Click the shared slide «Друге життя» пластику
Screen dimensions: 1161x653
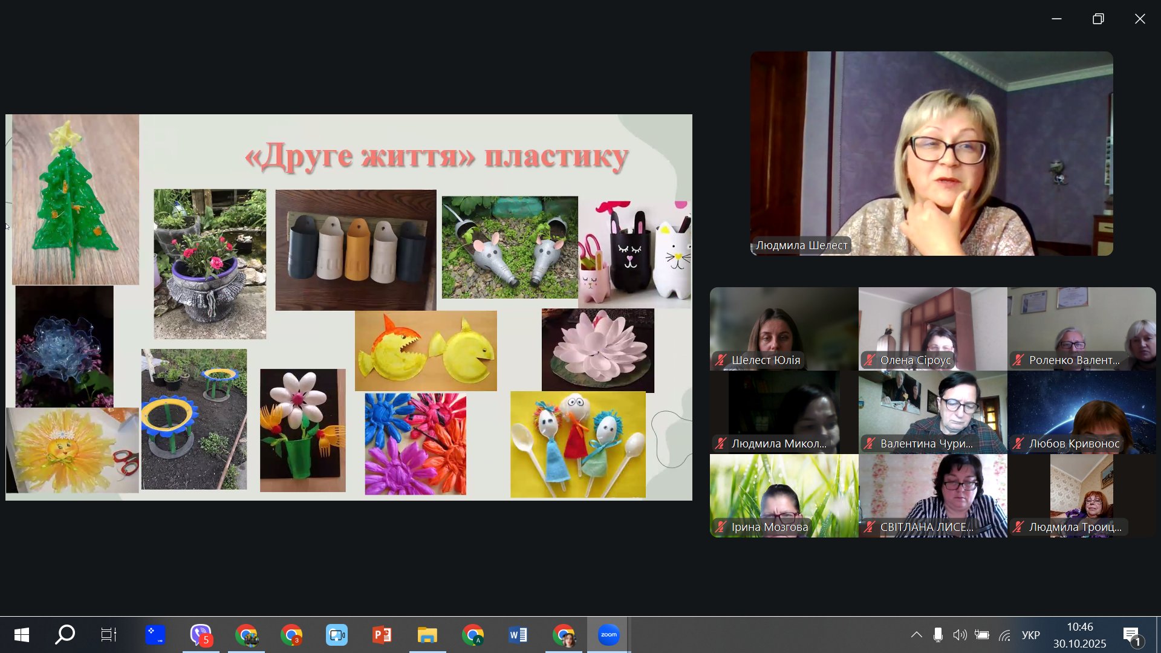click(349, 307)
